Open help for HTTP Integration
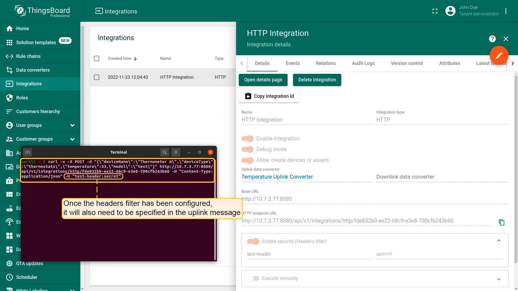This screenshot has width=518, height=291. 492,39
